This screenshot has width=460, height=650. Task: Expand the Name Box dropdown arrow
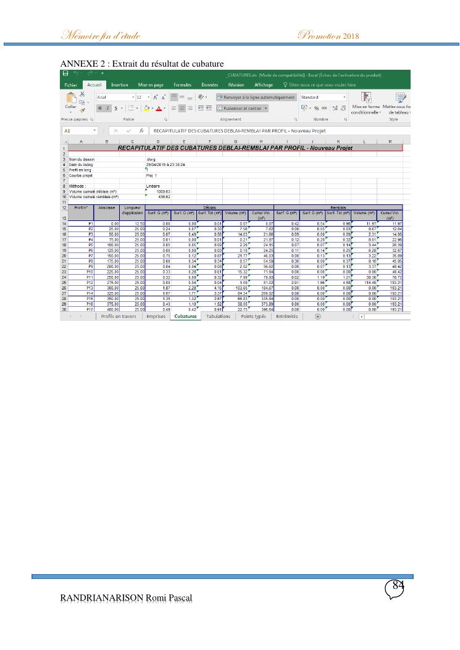[x=94, y=131]
